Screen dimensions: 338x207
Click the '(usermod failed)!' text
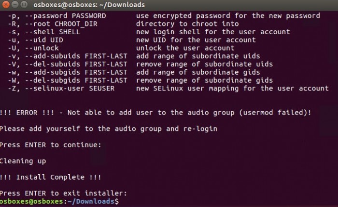(x=275, y=113)
